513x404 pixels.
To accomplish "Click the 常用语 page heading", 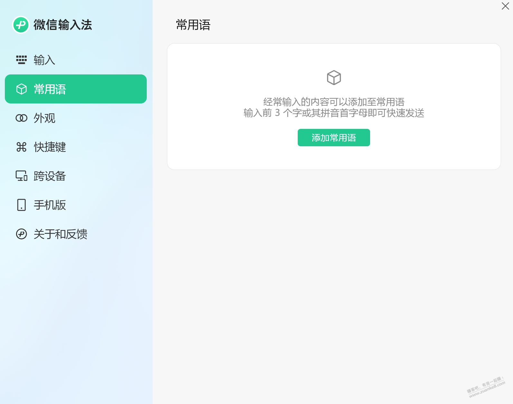I will pos(193,25).
